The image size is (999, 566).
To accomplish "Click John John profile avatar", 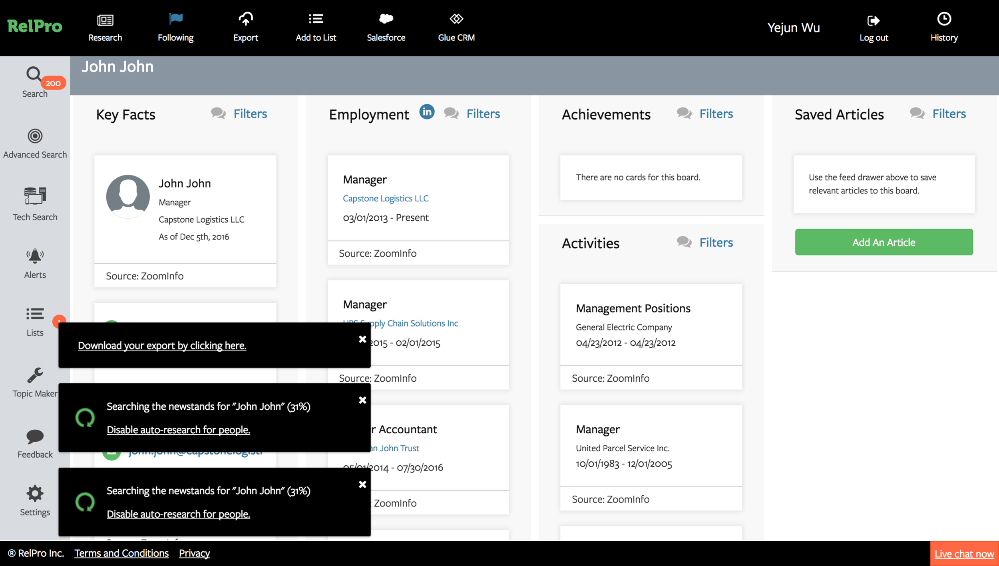I will click(x=128, y=196).
